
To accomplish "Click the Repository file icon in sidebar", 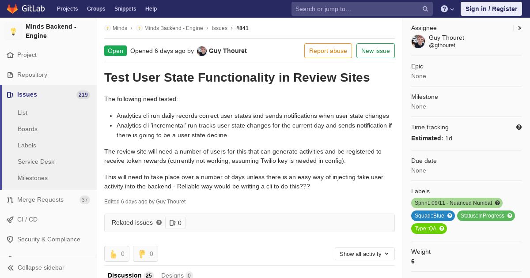I will coord(10,75).
